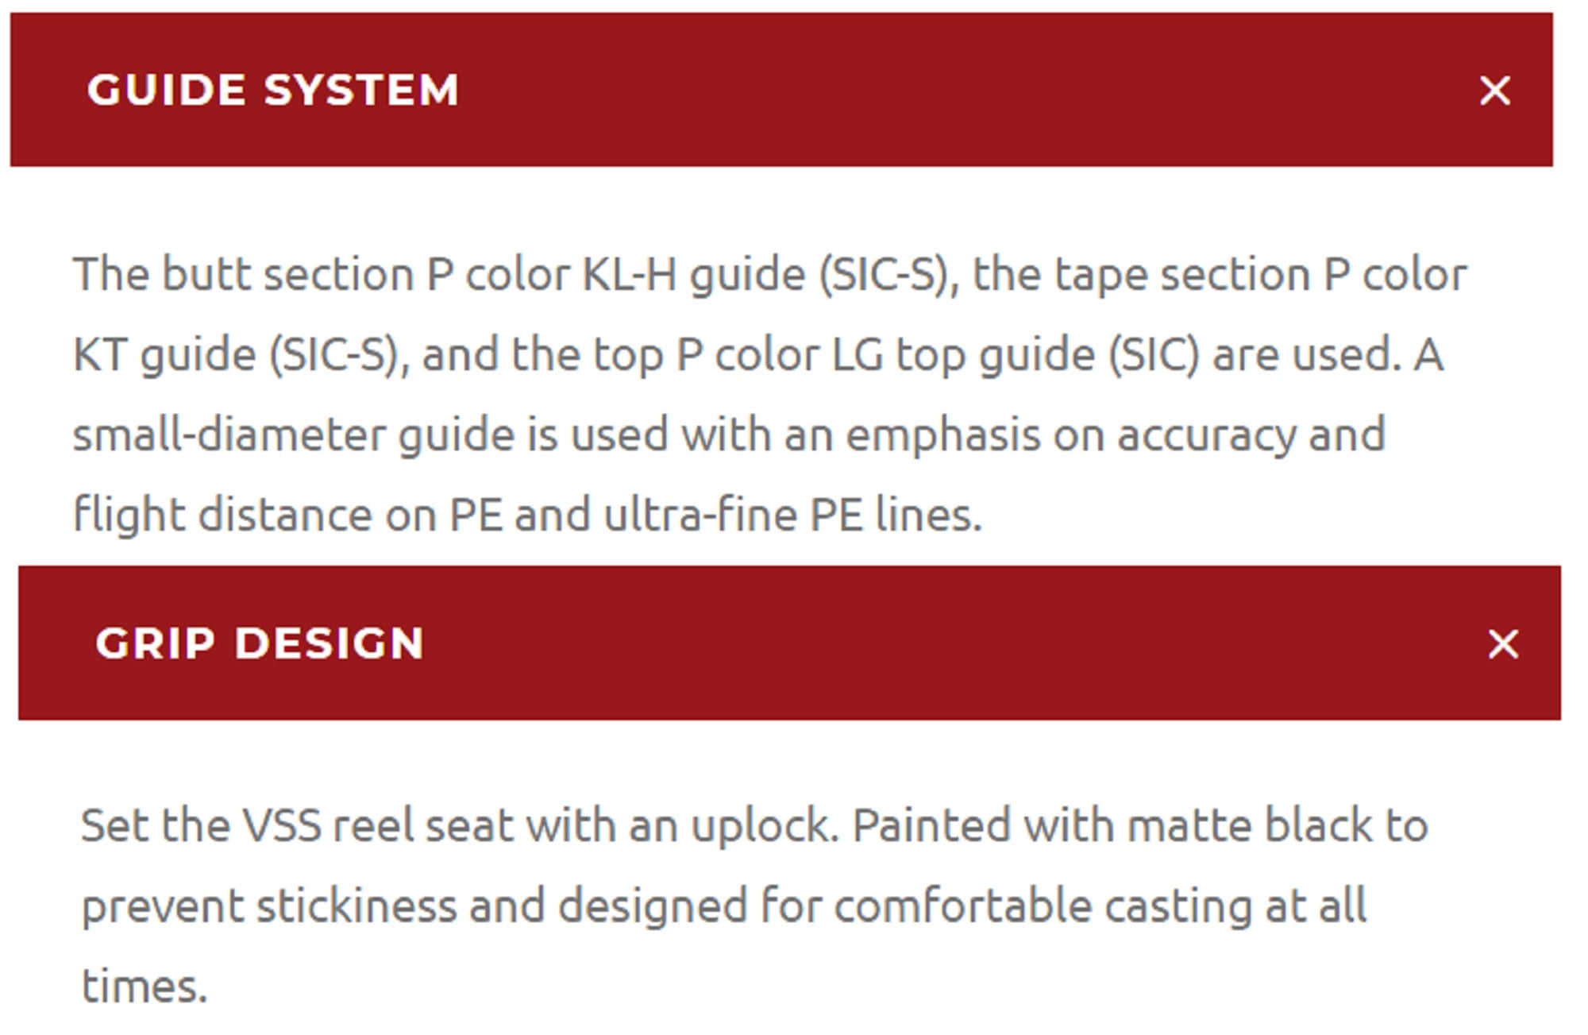The image size is (1588, 1035).
Task: Click the word "flight" in guide paragraph
Action: 129,515
